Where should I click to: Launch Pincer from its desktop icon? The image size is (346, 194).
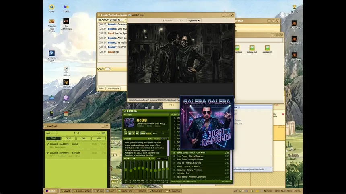(x=66, y=83)
